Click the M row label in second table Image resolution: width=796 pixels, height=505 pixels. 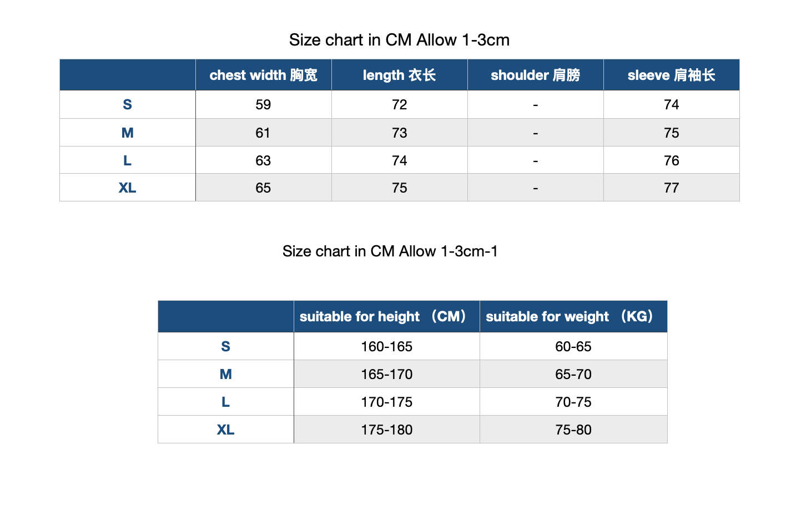[x=226, y=374]
